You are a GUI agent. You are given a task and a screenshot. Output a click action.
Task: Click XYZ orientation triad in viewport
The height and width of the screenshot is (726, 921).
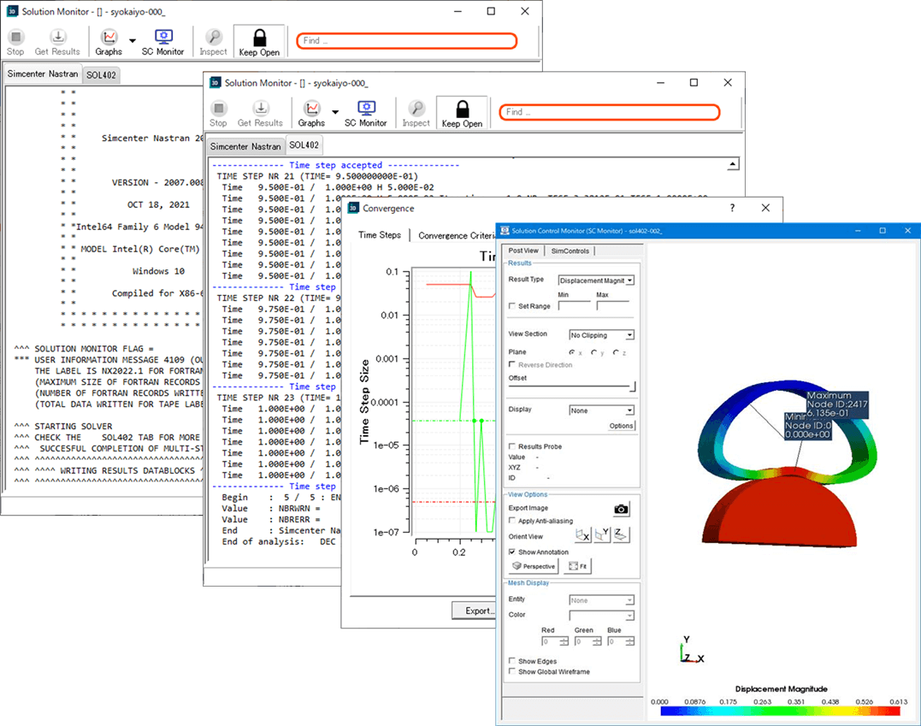(691, 650)
